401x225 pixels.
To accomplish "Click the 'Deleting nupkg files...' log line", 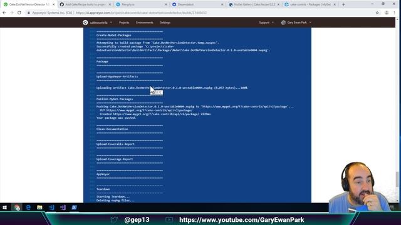I will pos(115,201).
